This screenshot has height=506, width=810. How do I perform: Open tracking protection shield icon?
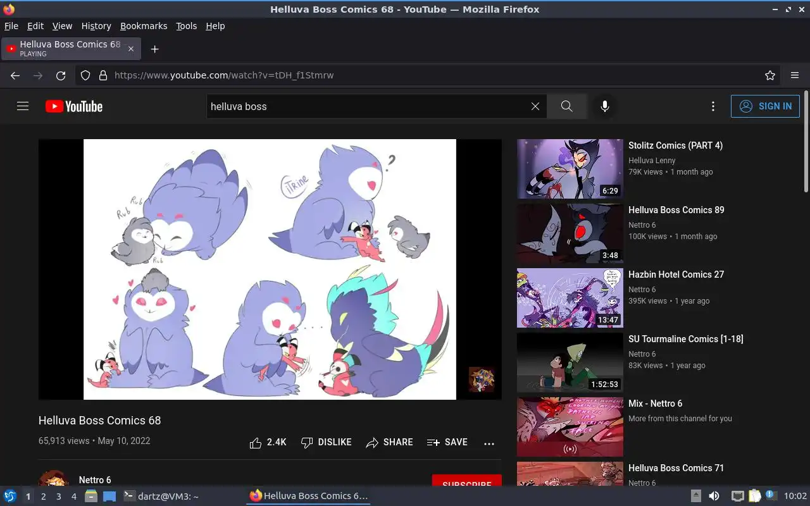tap(85, 75)
